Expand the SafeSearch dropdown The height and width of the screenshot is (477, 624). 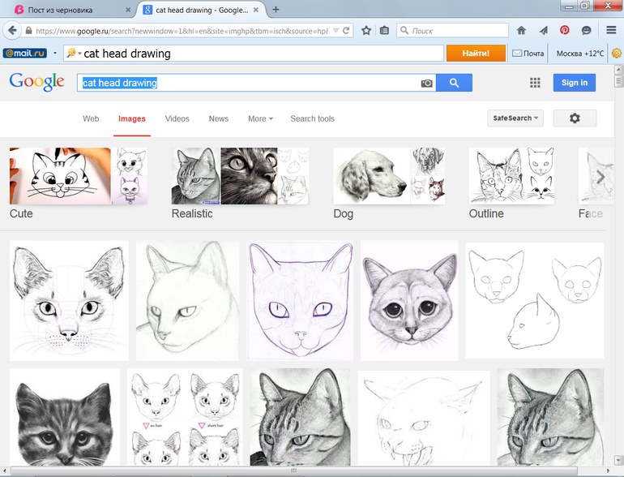(515, 118)
